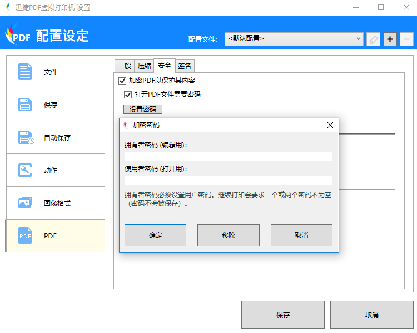The width and height of the screenshot is (417, 333).
Task: Focus the 拥有者密码 (编辑用) input field
Action: [x=229, y=156]
